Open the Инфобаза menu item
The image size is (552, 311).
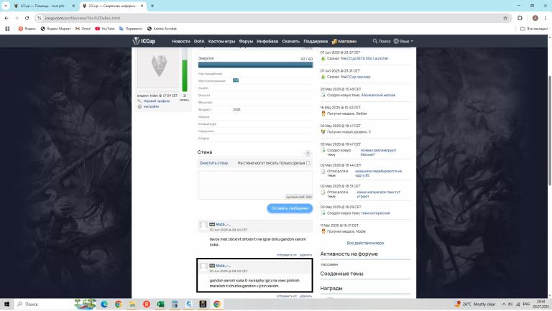click(267, 41)
